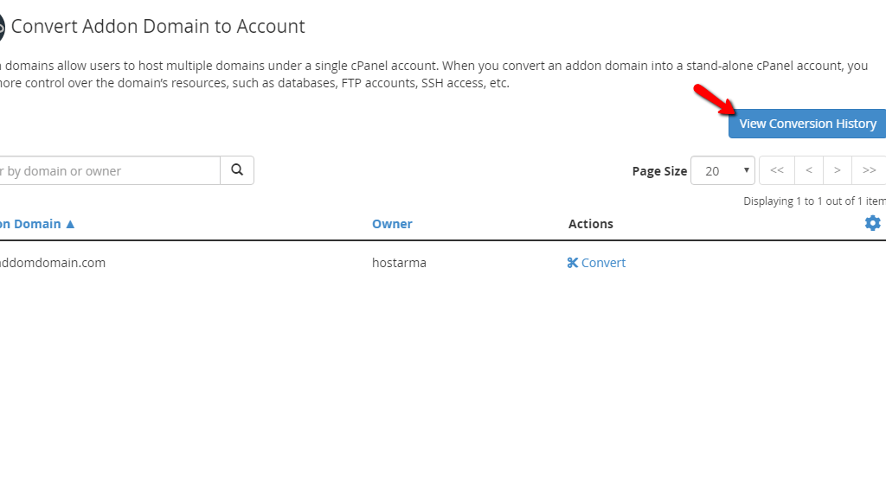Focus the domain or owner search field
This screenshot has height=498, width=886.
point(110,170)
